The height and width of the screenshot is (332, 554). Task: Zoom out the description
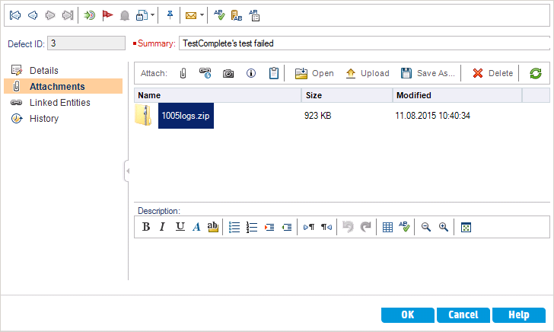coord(426,227)
